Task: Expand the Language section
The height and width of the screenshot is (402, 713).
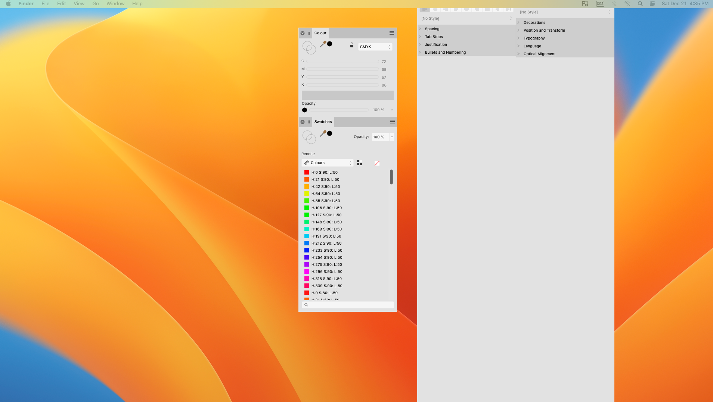Action: tap(565, 46)
